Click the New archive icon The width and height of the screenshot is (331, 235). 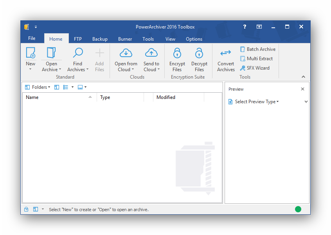pos(31,52)
